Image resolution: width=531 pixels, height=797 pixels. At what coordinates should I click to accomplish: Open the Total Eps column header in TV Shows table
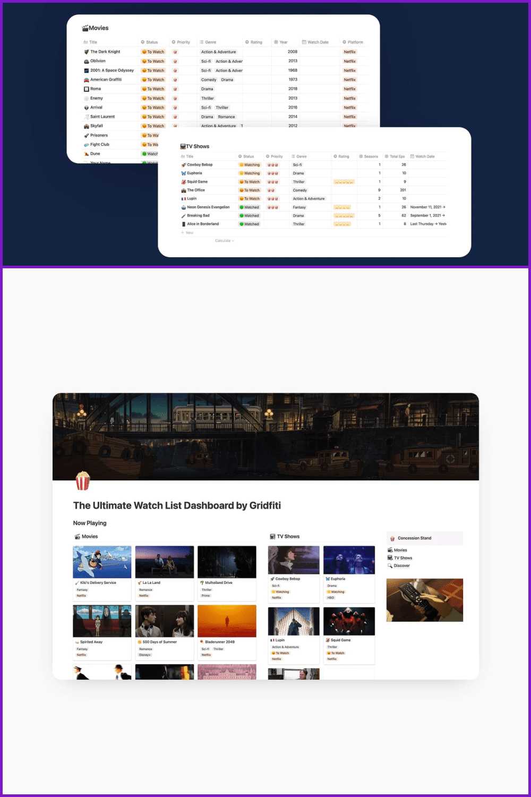(x=395, y=157)
